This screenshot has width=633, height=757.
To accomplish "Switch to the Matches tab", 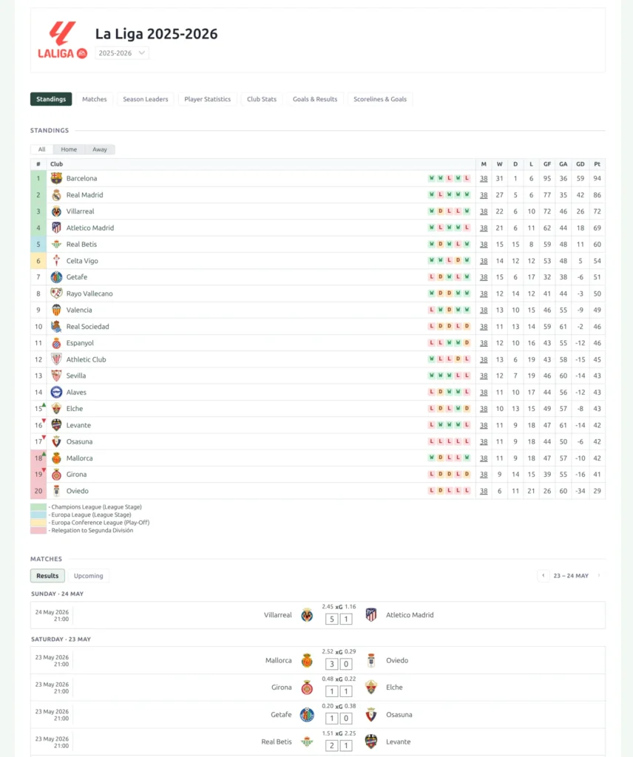I will click(x=94, y=99).
